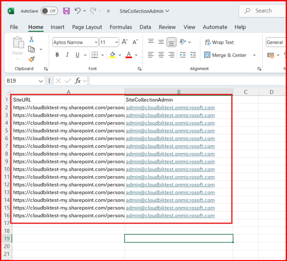This screenshot has height=261, width=287.
Task: Switch to the Automate tab
Action: [215, 27]
